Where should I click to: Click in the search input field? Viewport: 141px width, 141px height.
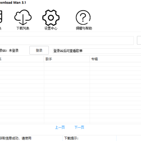coord(67,41)
